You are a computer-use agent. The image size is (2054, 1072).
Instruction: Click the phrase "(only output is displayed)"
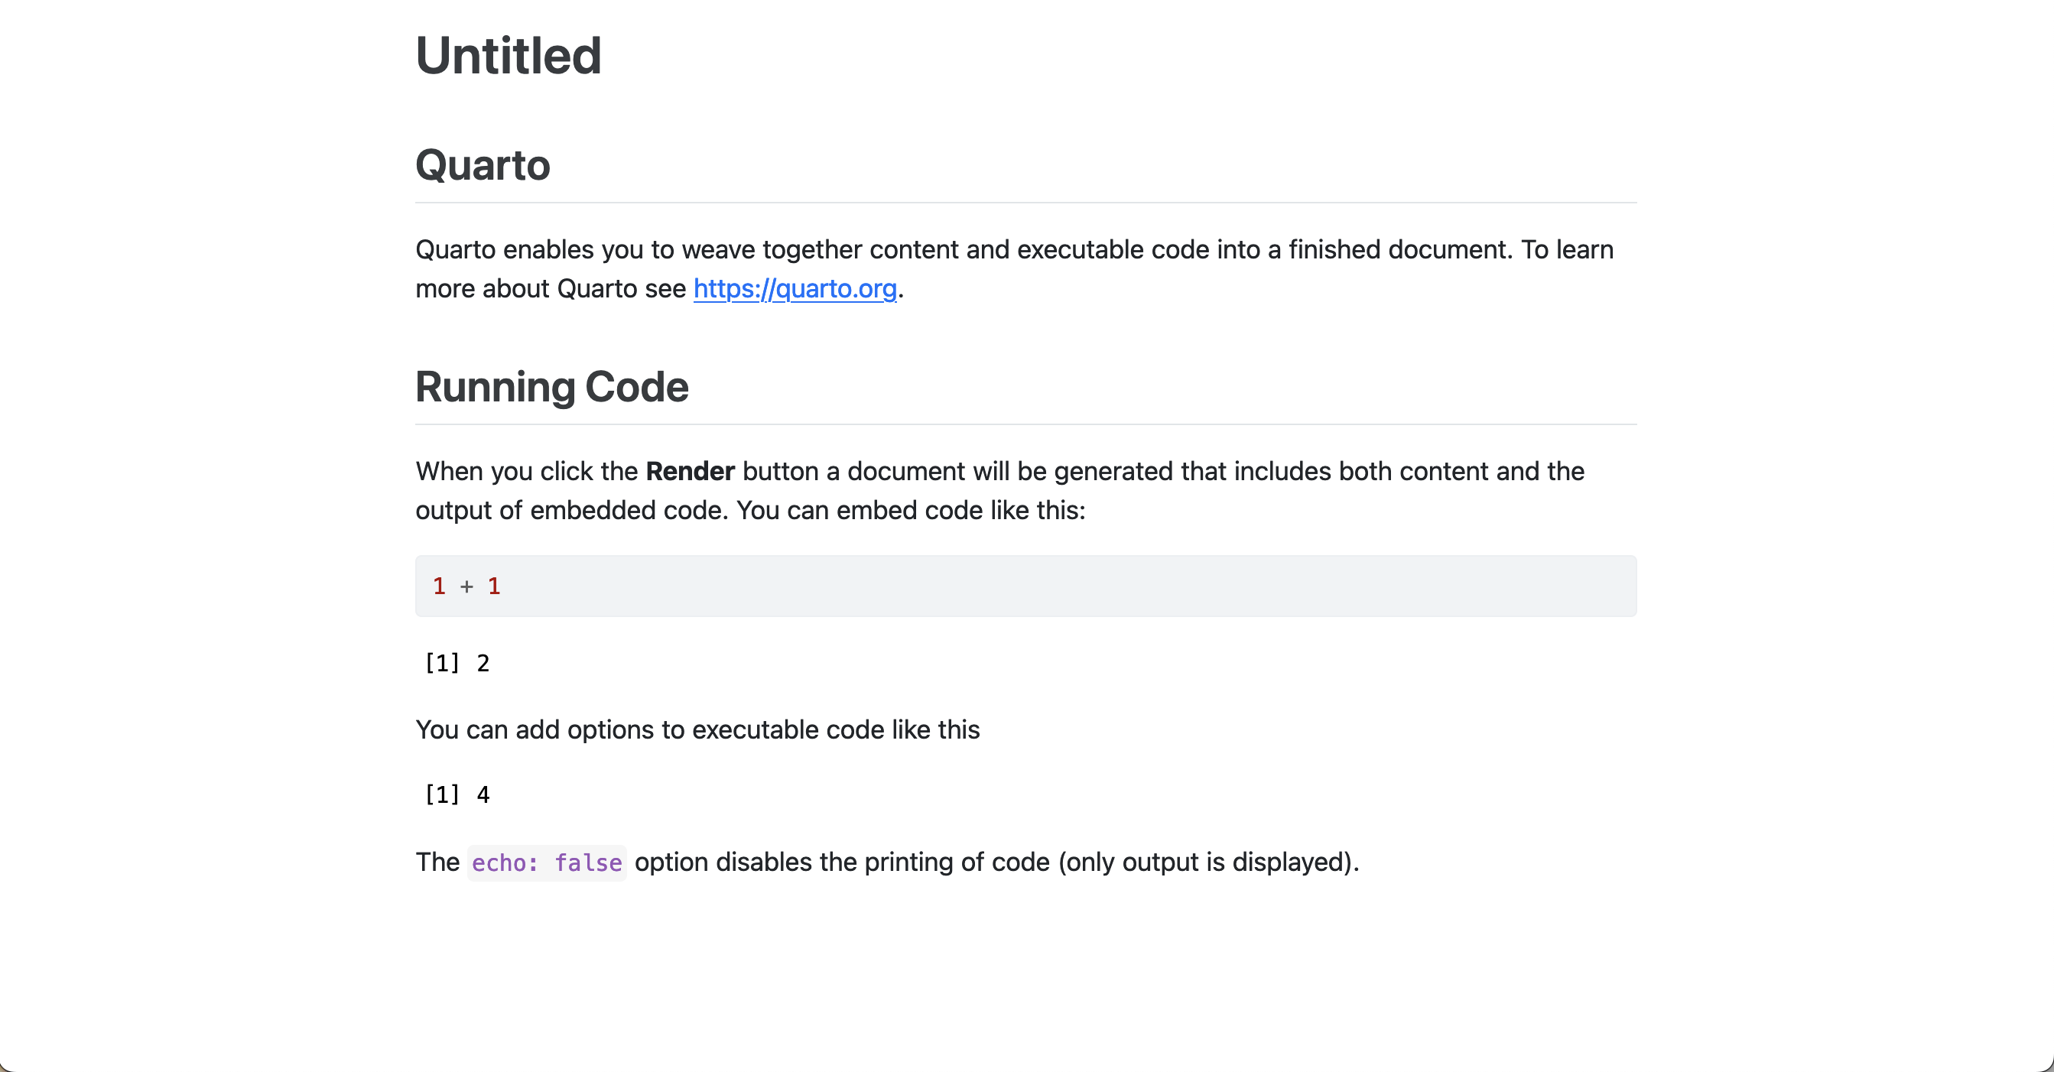(1207, 862)
